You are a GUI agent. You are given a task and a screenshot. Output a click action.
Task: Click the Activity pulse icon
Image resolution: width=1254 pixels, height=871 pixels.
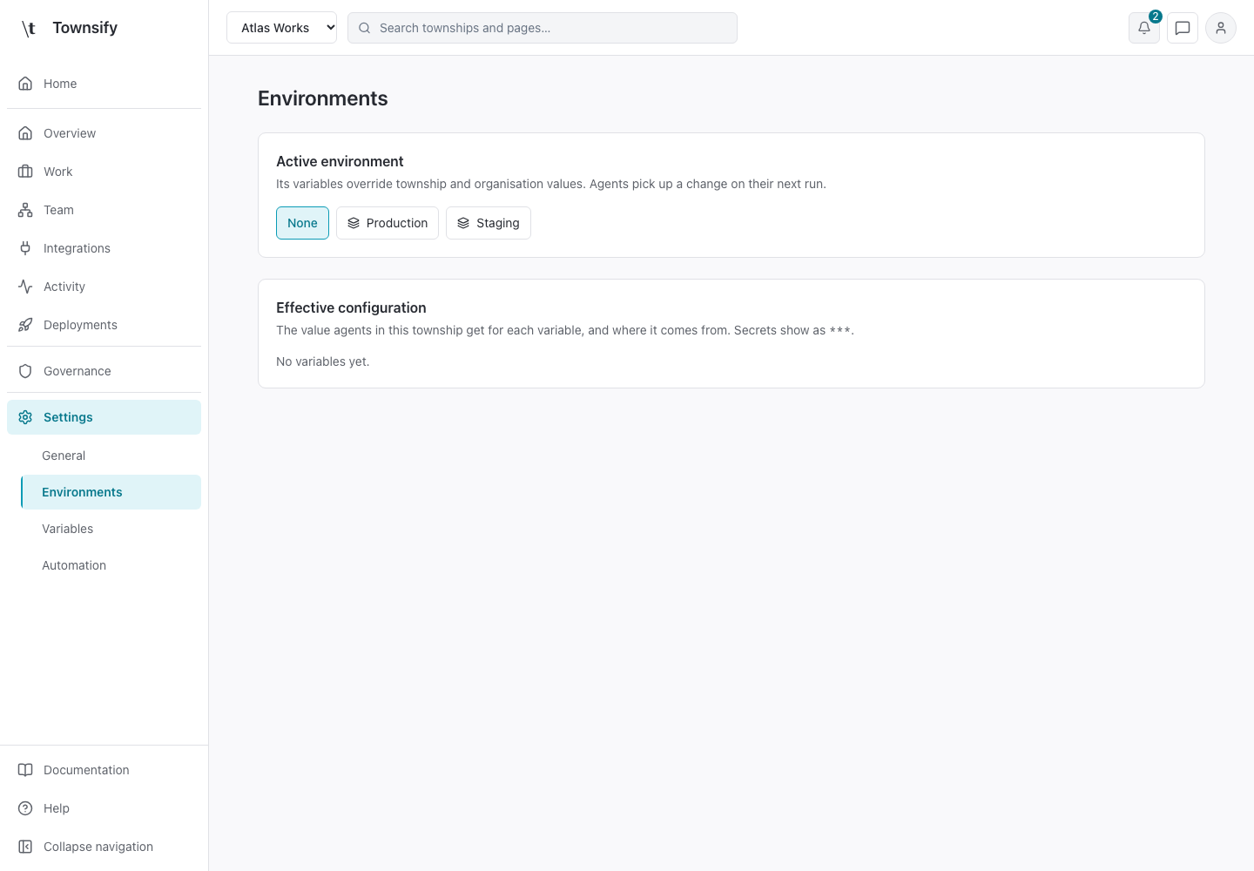[x=25, y=287]
